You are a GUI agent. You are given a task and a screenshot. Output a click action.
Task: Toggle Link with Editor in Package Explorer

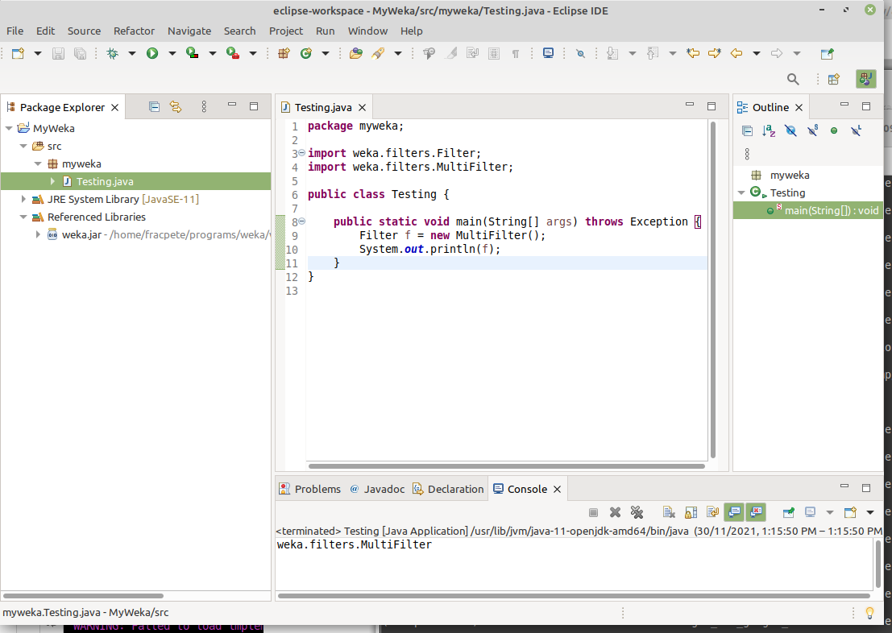point(176,106)
